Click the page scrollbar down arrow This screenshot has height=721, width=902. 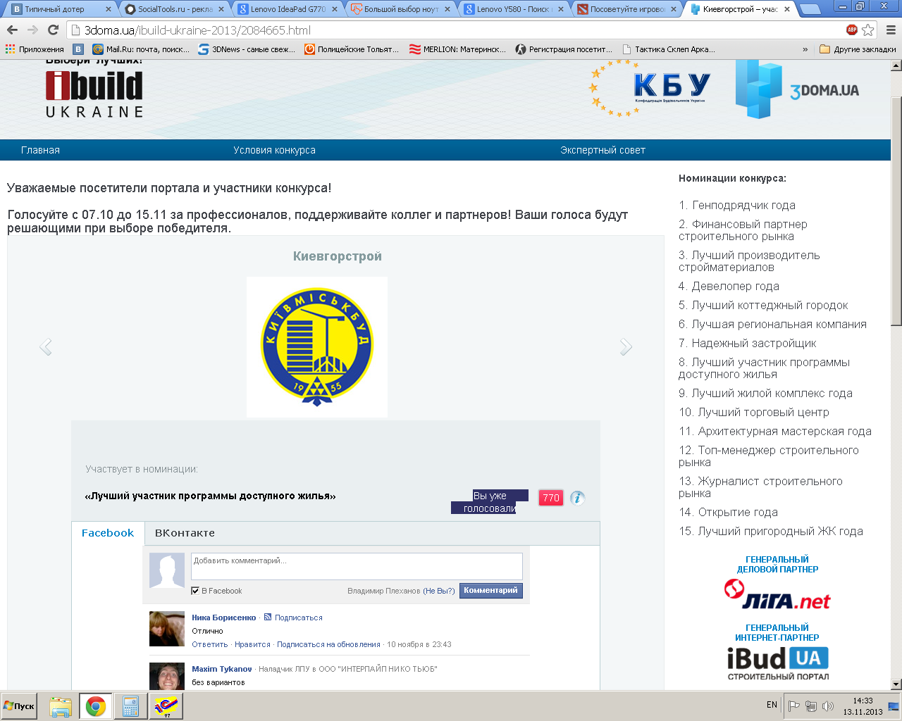tap(896, 684)
